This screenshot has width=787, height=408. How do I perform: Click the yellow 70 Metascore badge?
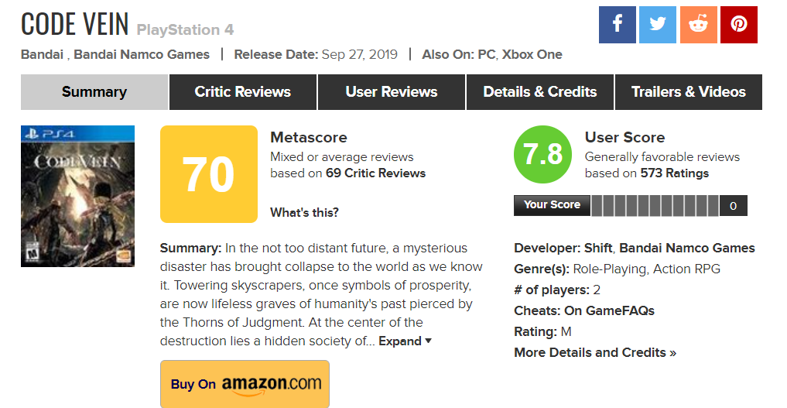tap(208, 174)
